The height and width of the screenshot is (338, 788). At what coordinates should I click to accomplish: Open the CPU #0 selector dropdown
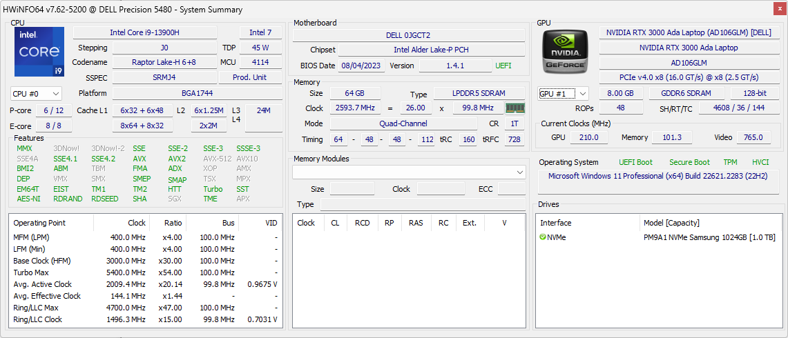tap(36, 93)
